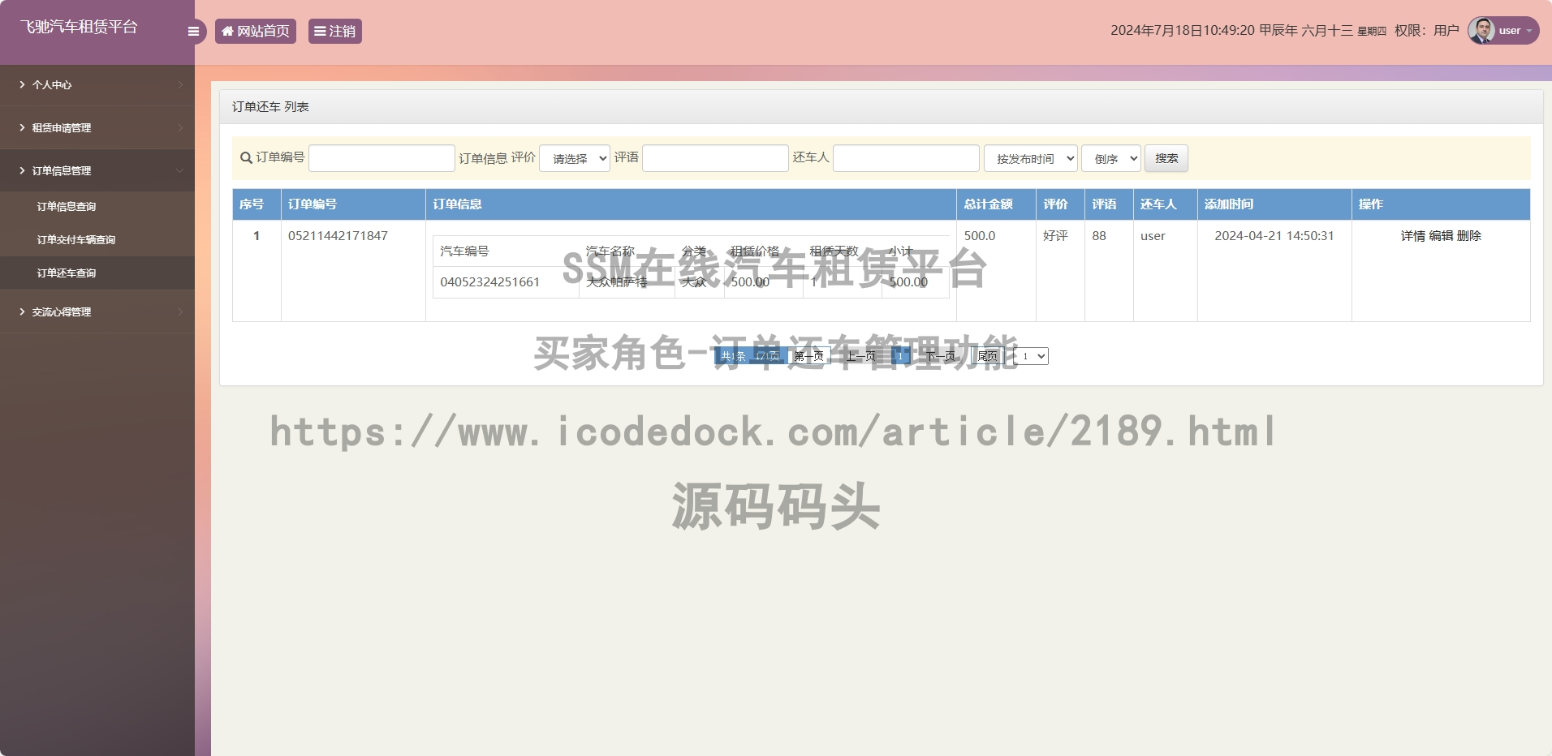The image size is (1552, 756).
Task: Open the 评价 请选择 dropdown
Action: pyautogui.click(x=575, y=158)
